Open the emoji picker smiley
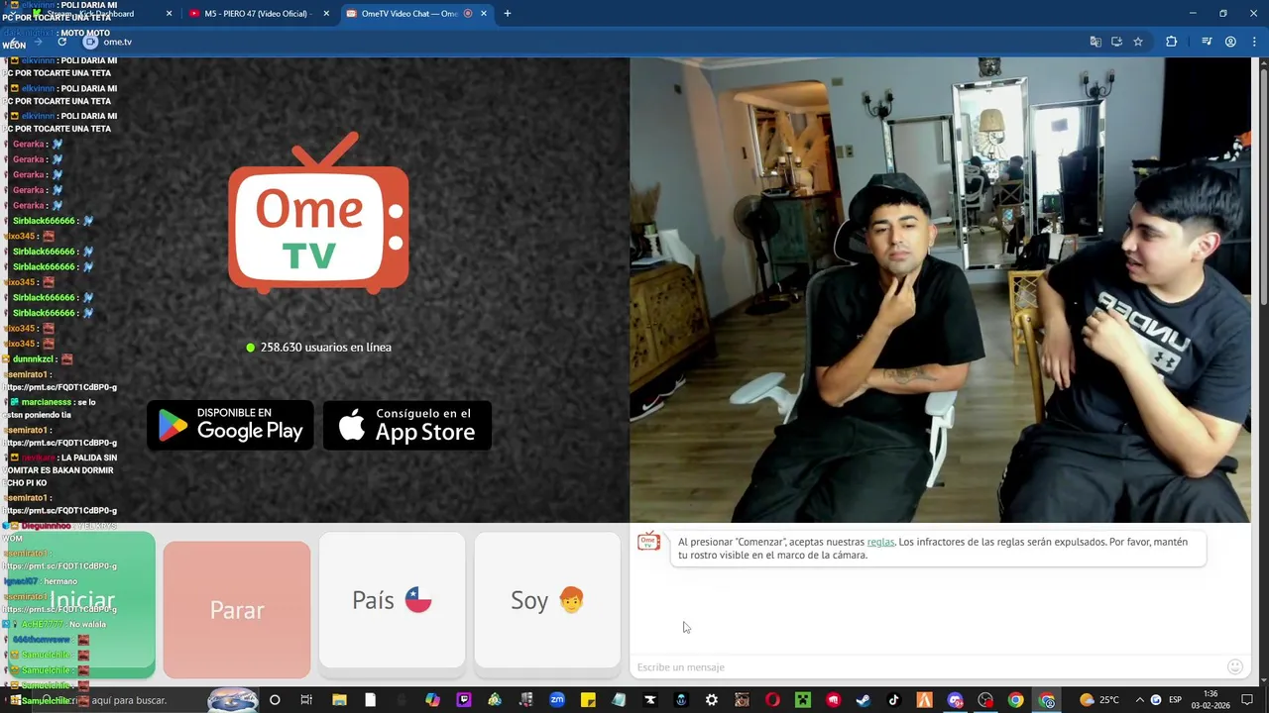Image resolution: width=1269 pixels, height=713 pixels. coord(1234,667)
